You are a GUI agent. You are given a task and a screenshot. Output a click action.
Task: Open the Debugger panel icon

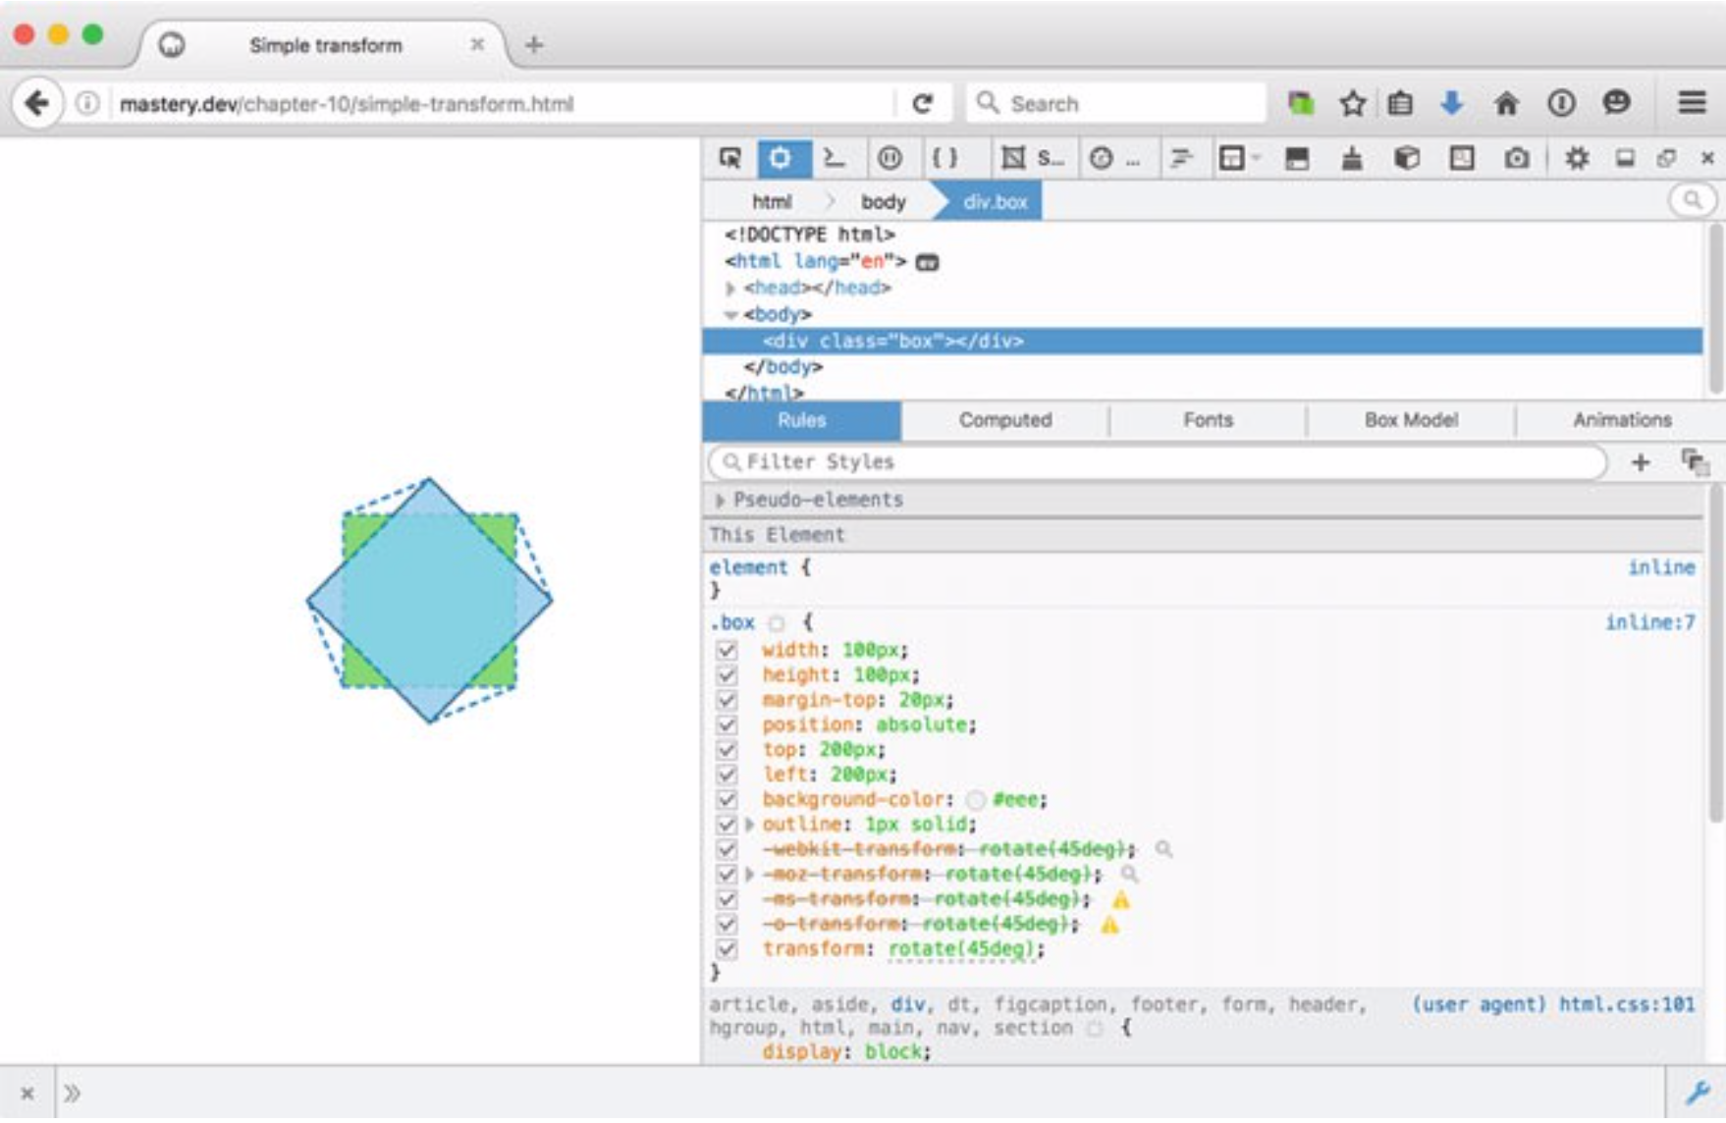890,158
